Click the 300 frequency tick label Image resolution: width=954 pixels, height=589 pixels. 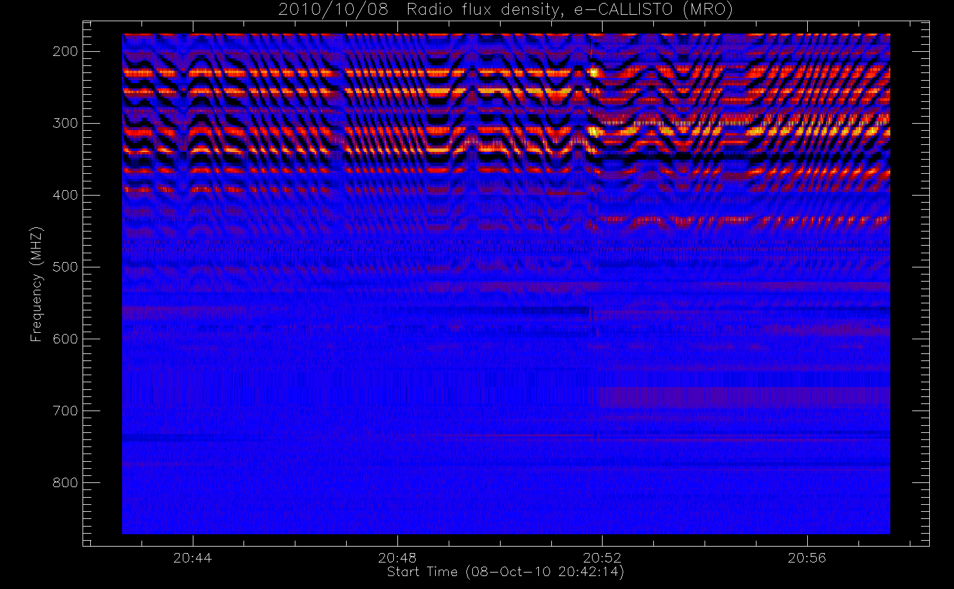(x=65, y=123)
